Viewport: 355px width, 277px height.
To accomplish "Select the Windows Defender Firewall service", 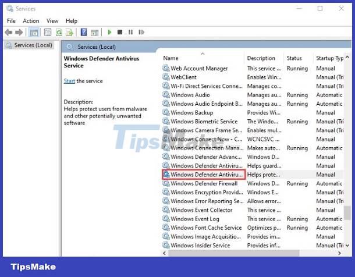I will pos(253,183).
